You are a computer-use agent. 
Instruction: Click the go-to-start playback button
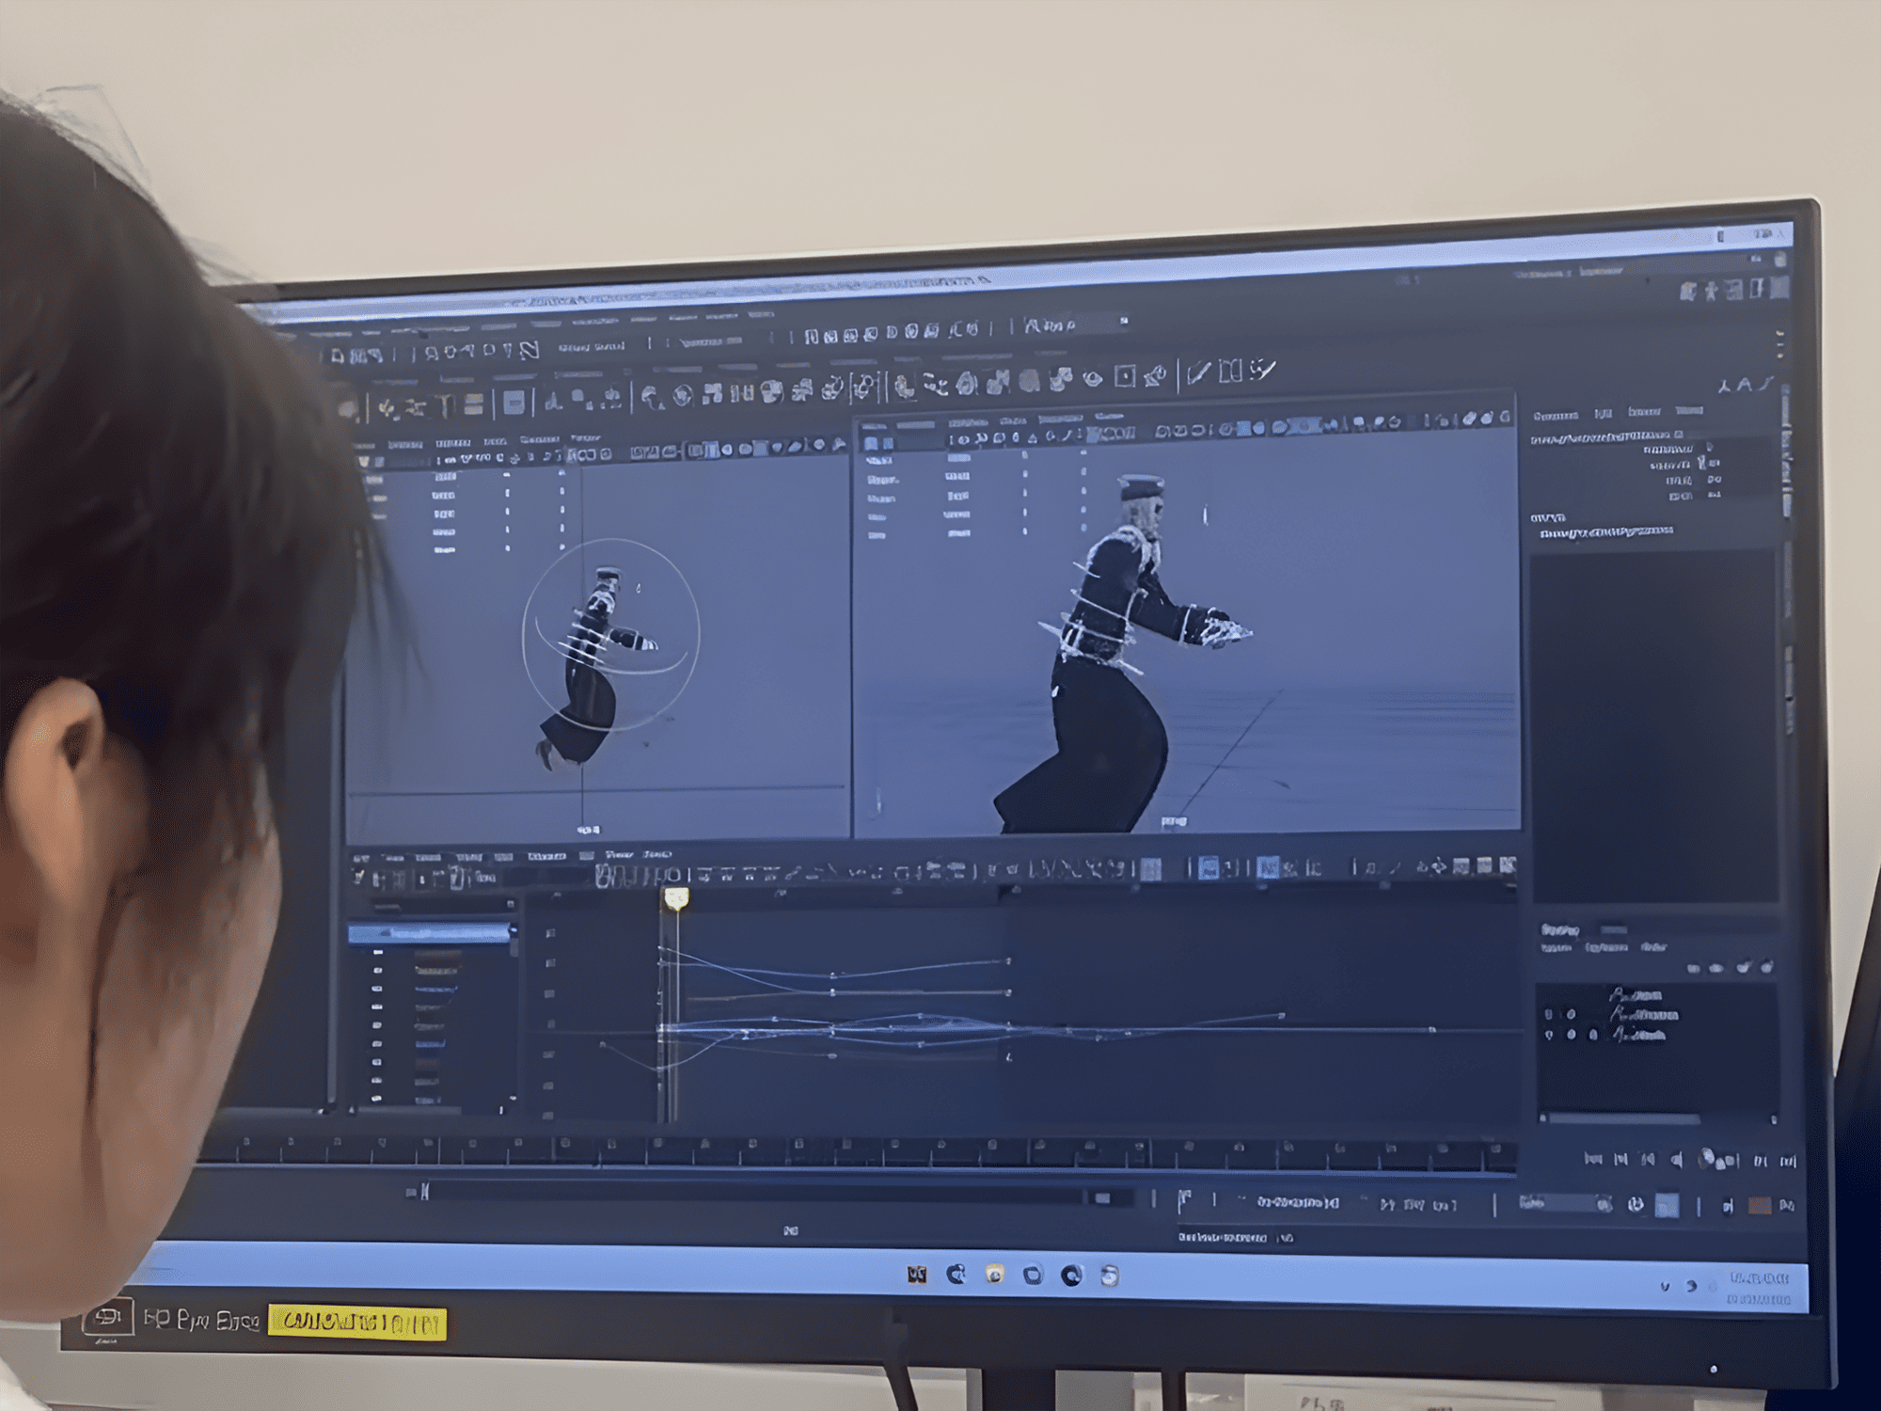click(1592, 1159)
